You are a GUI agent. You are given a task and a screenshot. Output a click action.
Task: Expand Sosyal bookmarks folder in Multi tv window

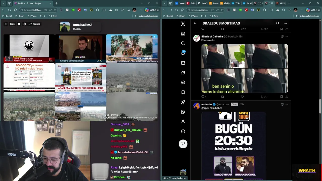[x=7, y=16]
